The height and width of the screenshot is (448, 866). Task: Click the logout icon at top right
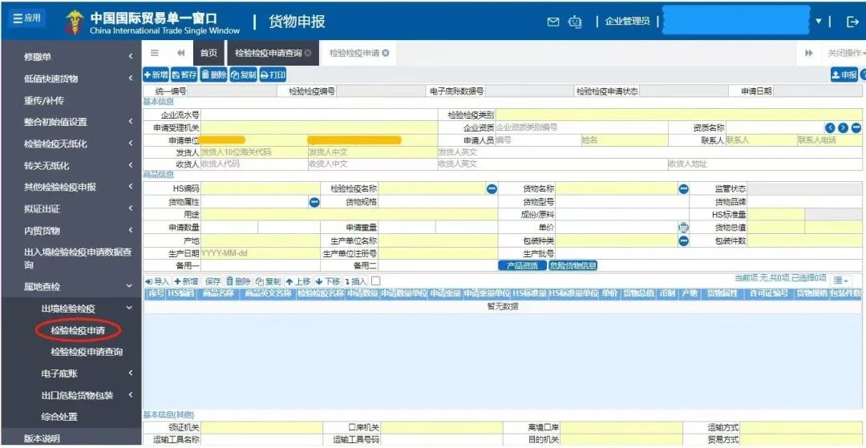coord(852,22)
